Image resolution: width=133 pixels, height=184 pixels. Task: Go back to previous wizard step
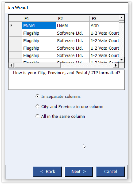click(47, 172)
